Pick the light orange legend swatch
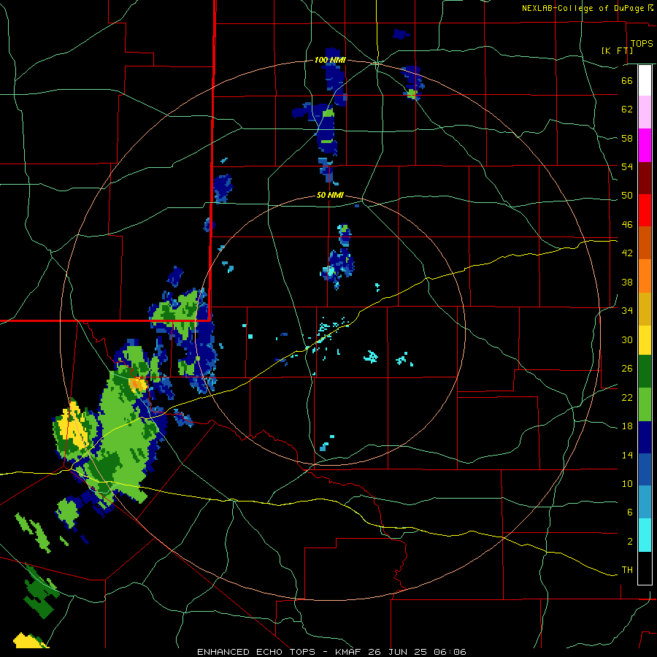The width and height of the screenshot is (657, 657). (x=645, y=276)
